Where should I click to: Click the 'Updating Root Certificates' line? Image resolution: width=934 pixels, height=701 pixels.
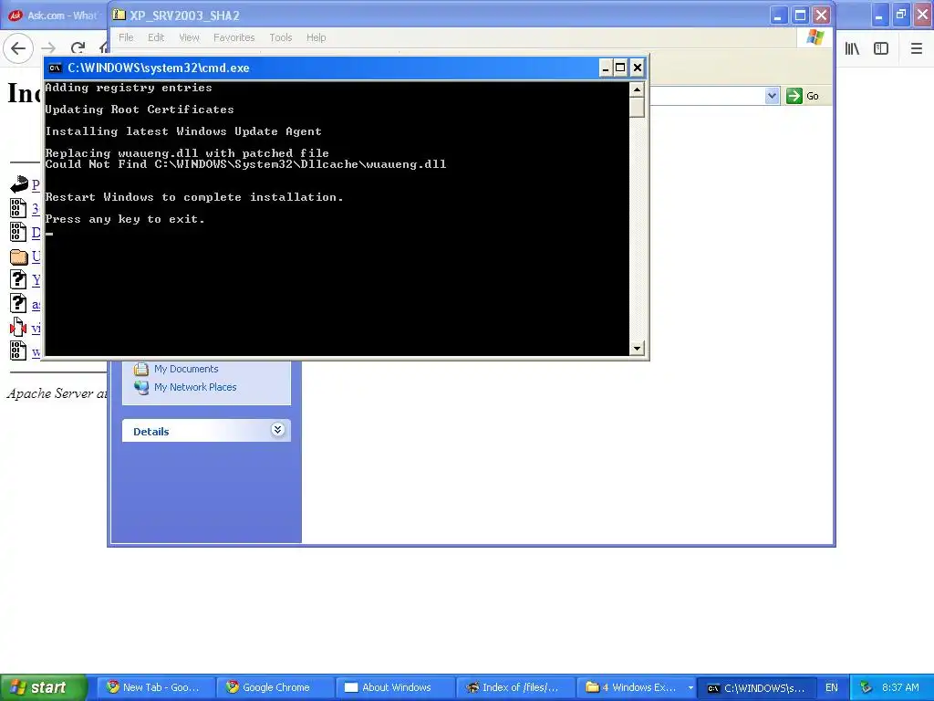[x=140, y=110]
